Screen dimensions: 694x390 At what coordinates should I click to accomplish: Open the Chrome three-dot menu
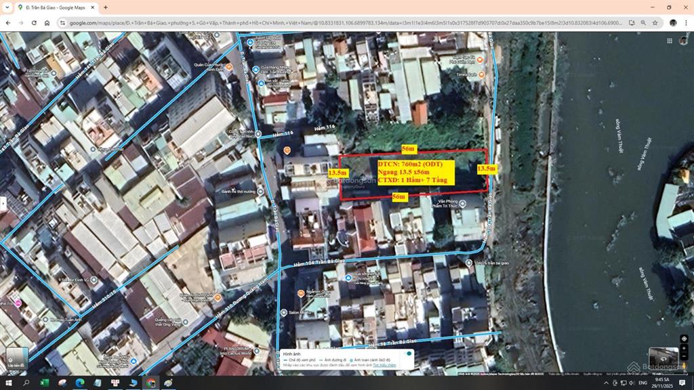(x=686, y=22)
